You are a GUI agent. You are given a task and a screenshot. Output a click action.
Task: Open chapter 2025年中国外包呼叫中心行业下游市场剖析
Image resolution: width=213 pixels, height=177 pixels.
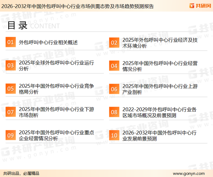click(57, 112)
